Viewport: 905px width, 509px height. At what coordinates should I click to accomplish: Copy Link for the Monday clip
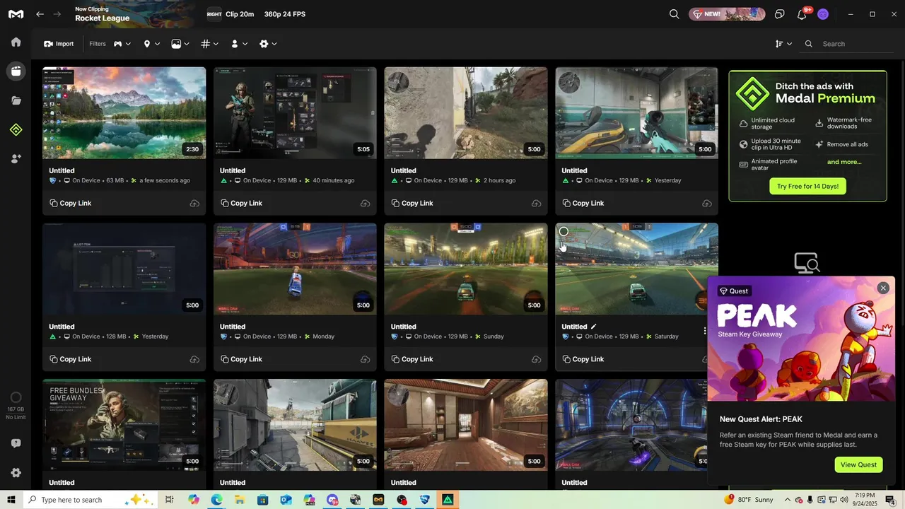[x=241, y=360]
